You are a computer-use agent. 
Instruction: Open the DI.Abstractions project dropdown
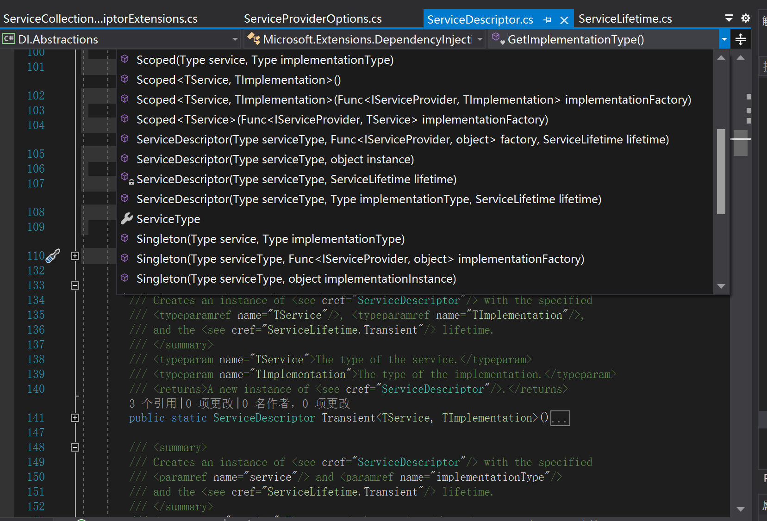235,39
